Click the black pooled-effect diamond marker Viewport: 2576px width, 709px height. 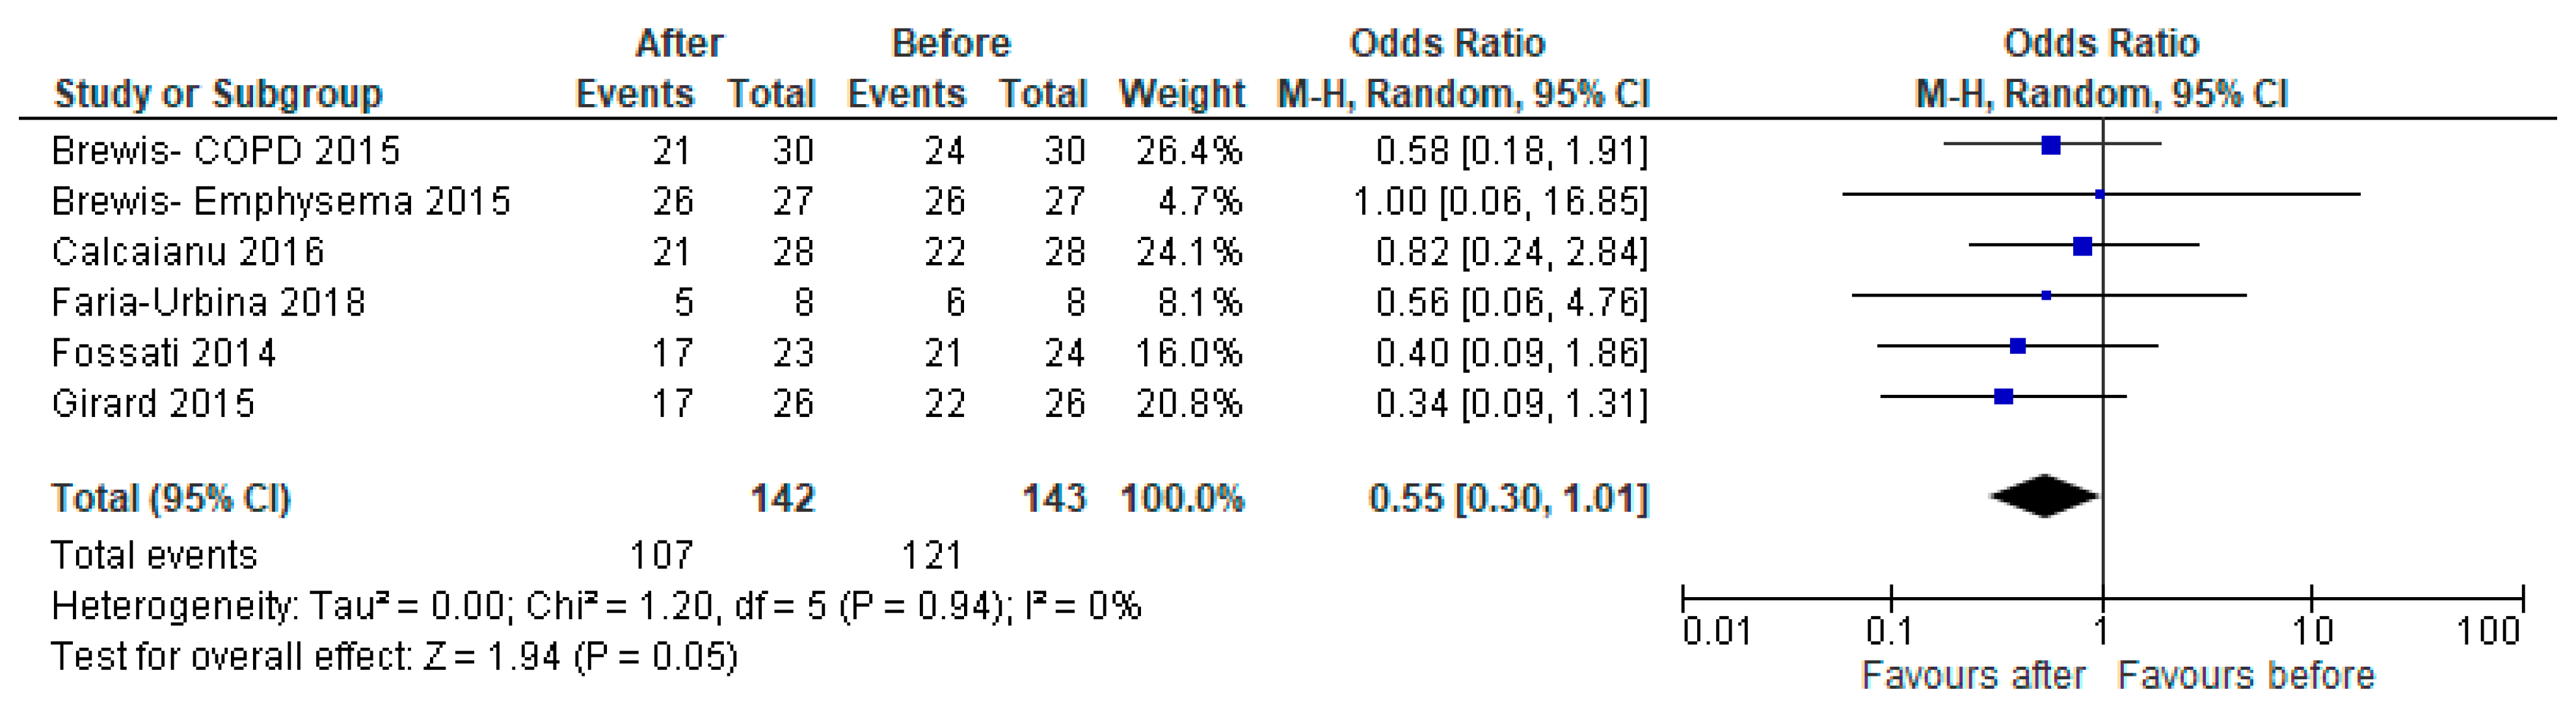click(2044, 496)
